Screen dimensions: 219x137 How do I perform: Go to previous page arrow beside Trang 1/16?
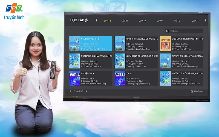tap(70, 91)
